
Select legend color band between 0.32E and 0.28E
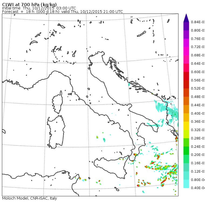pyautogui.click(x=186, y=134)
